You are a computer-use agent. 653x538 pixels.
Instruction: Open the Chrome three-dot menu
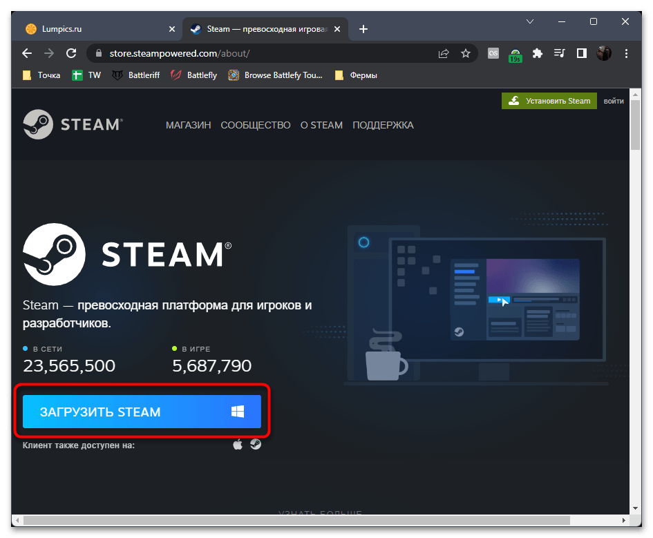click(626, 53)
